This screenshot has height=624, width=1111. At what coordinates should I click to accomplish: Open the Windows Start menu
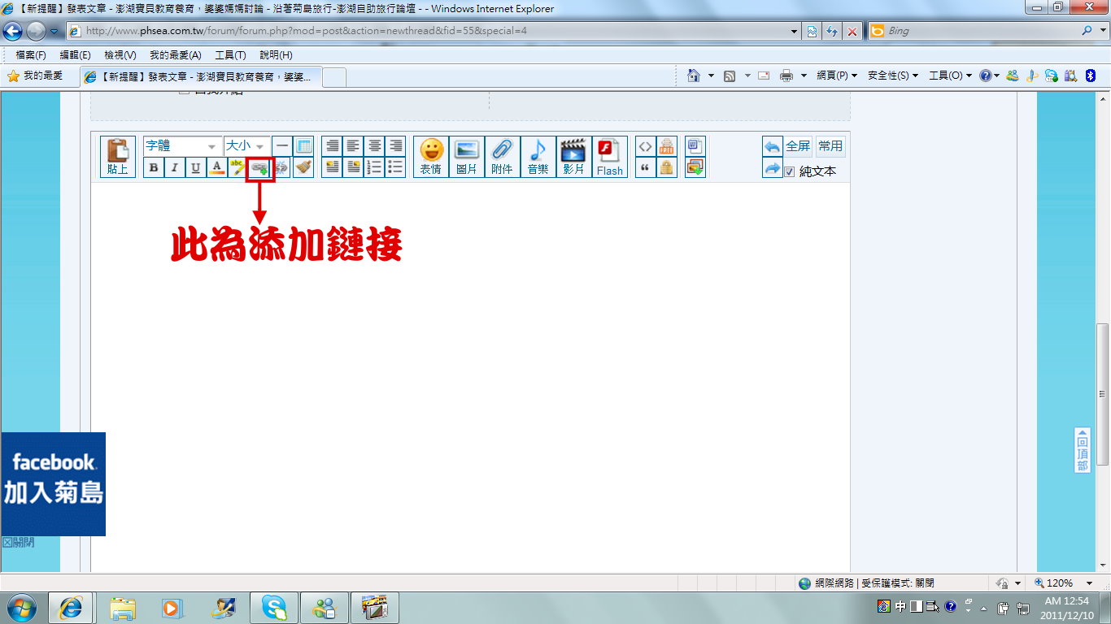(20, 608)
